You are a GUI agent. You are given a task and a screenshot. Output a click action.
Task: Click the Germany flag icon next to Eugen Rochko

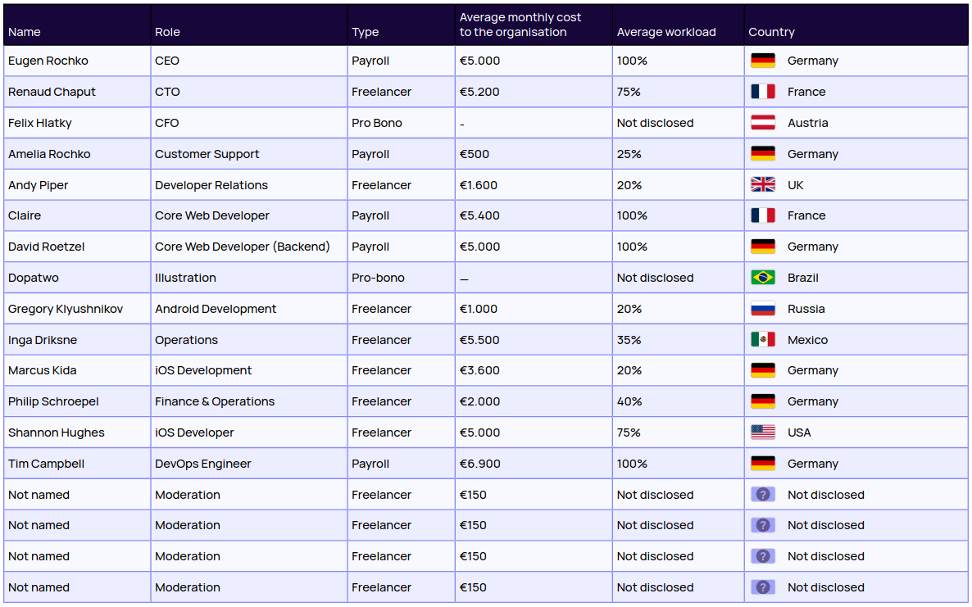[763, 60]
